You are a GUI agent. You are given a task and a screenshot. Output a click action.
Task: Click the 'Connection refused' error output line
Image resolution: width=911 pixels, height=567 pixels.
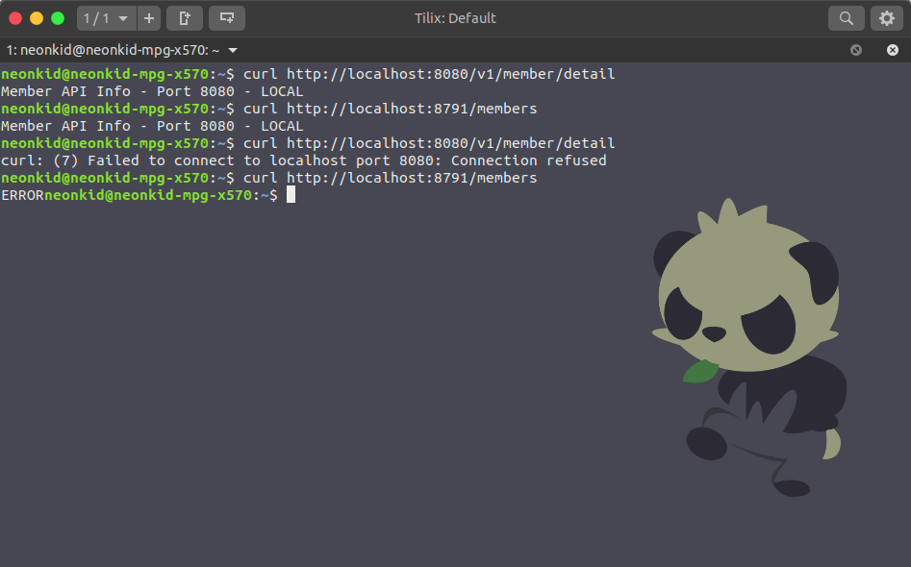point(304,160)
